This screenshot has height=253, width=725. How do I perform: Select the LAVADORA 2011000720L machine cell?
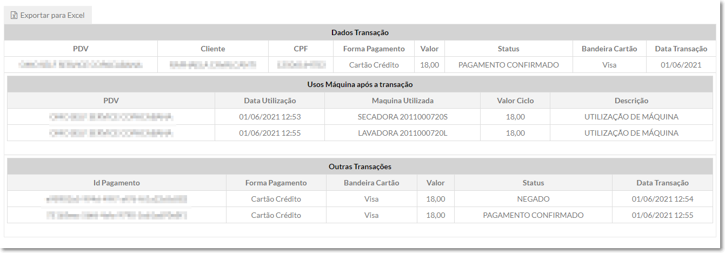click(x=403, y=133)
